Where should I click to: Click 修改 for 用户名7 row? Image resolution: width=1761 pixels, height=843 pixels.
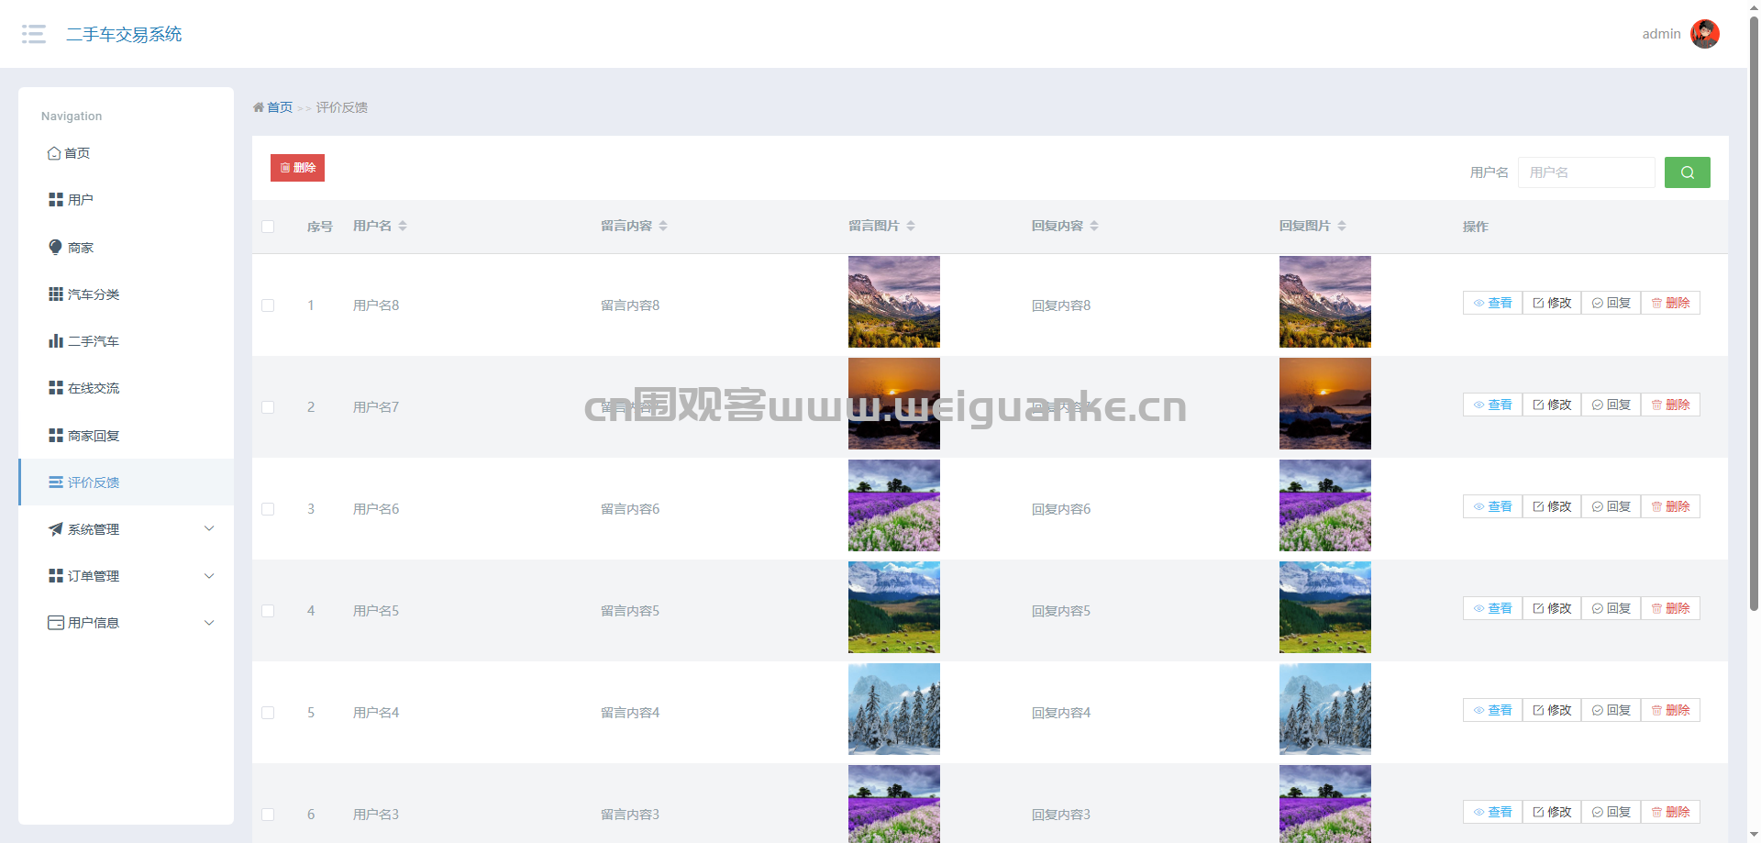(x=1552, y=405)
